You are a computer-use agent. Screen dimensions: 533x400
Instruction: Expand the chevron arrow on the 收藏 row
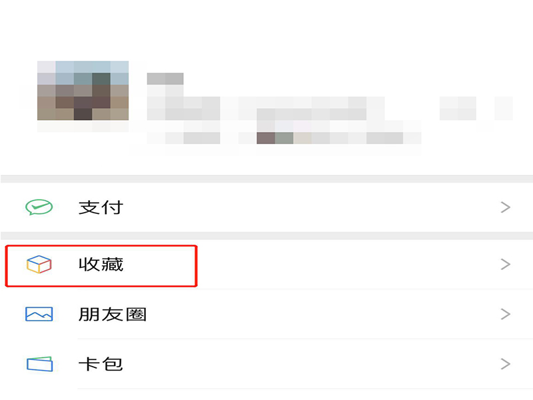click(506, 264)
